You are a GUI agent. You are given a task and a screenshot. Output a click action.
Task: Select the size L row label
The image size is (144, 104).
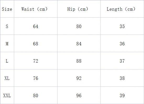point(7,61)
